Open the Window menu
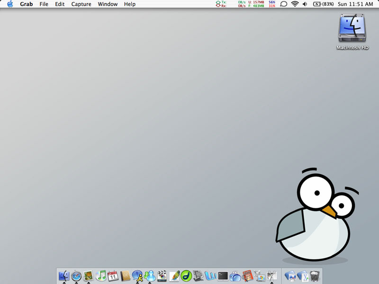The image size is (379, 284). (x=108, y=4)
